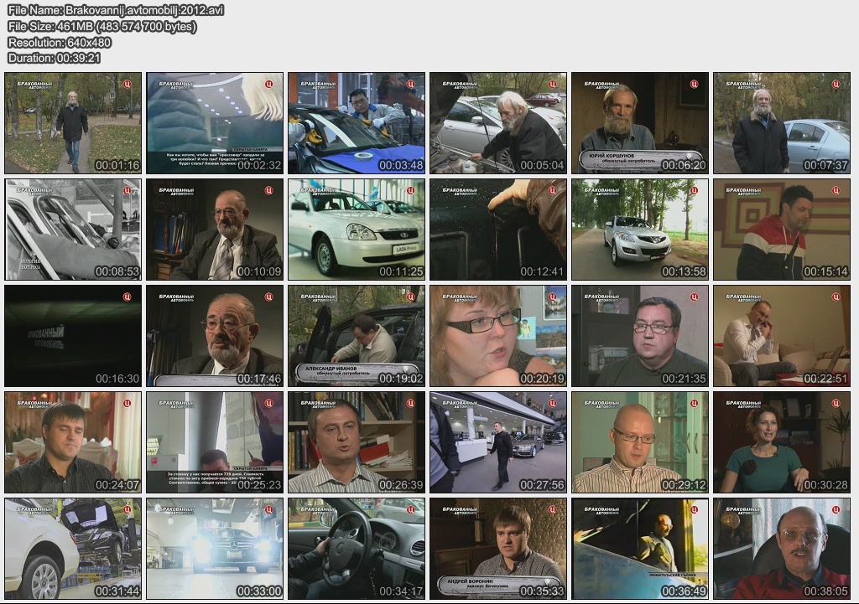Click the steering wheel thumbnail at 00:34:17
The height and width of the screenshot is (604, 859).
point(356,549)
